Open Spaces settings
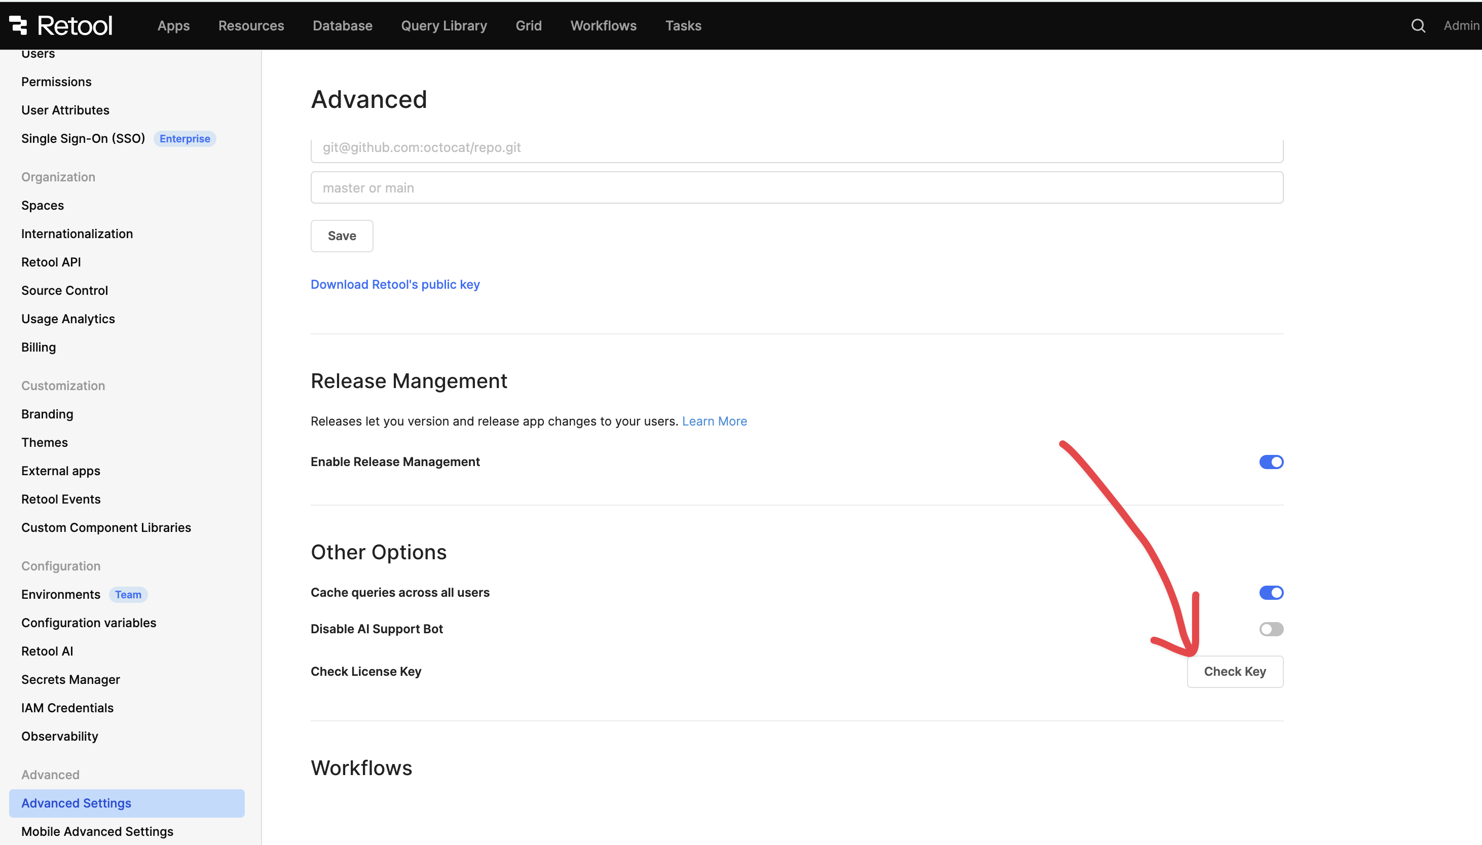This screenshot has height=845, width=1482. coord(43,206)
